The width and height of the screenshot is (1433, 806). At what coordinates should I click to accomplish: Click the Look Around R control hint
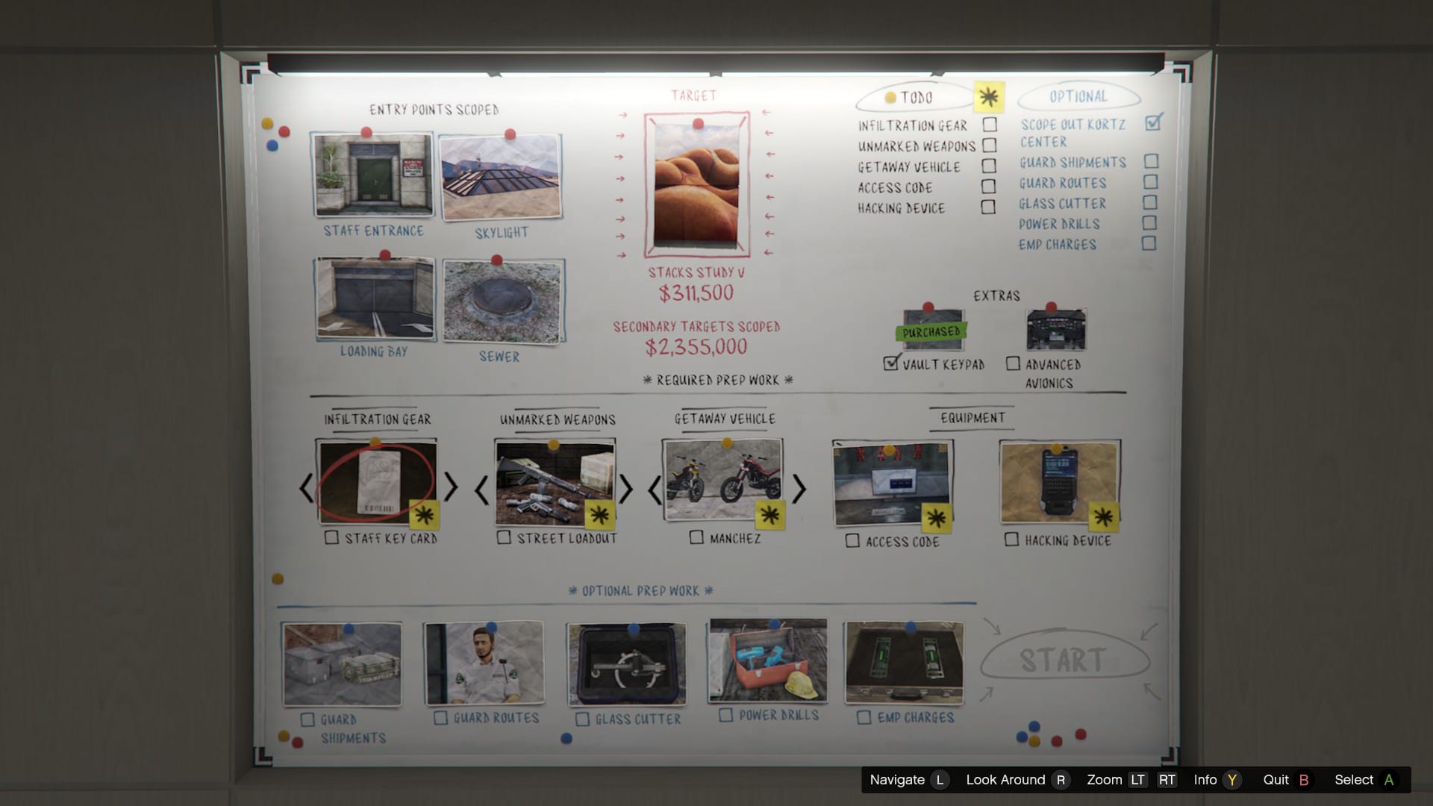[1017, 780]
